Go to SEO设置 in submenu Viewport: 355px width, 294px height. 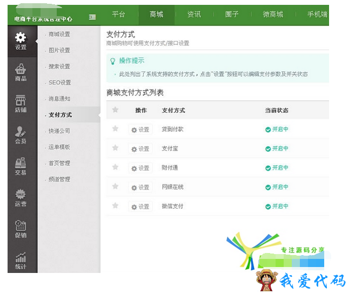60,83
